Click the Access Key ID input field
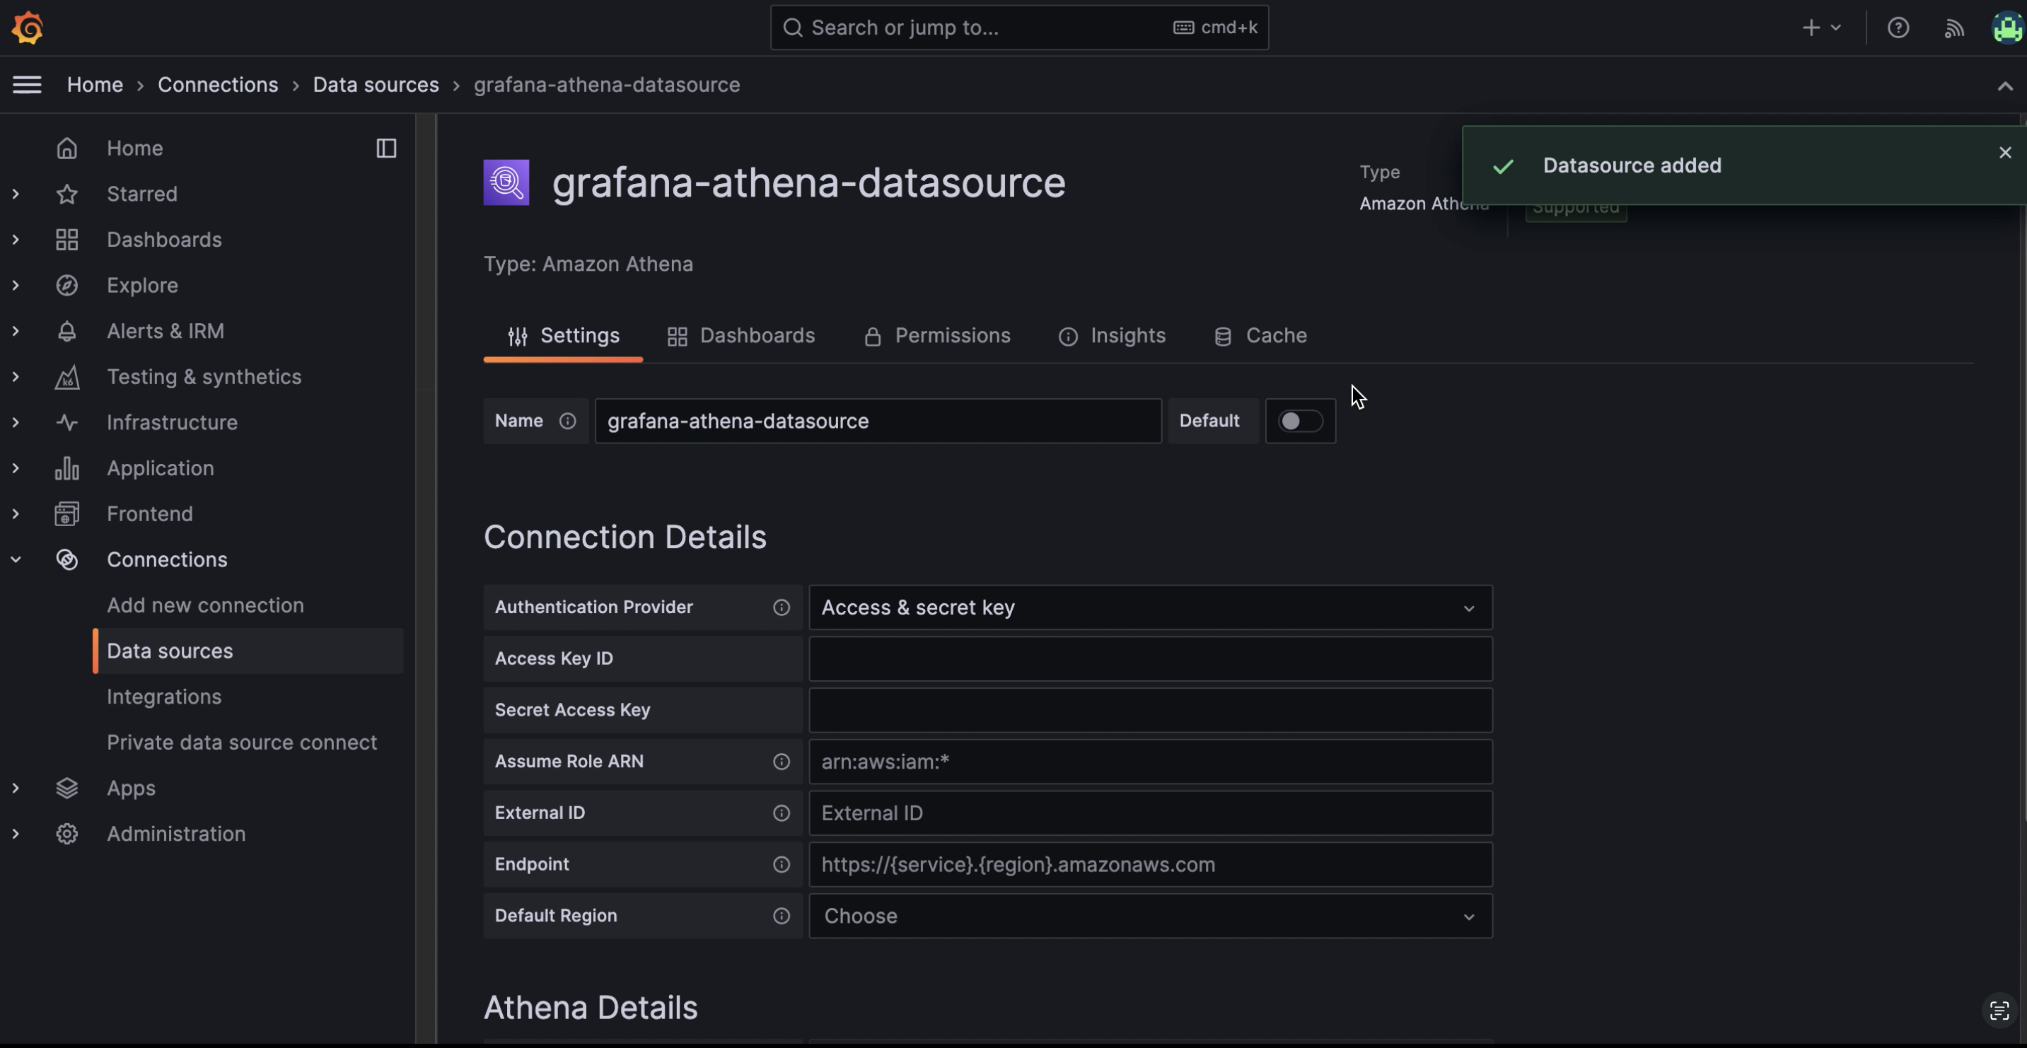 pyautogui.click(x=1151, y=658)
